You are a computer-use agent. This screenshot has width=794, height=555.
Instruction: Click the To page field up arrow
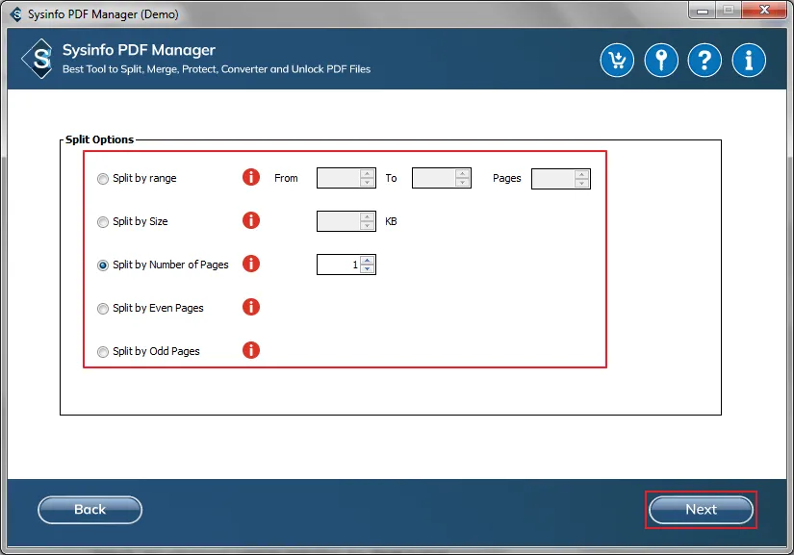pos(462,173)
